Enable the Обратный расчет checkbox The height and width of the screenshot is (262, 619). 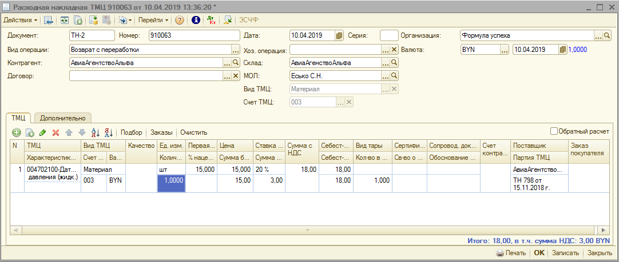tap(554, 131)
